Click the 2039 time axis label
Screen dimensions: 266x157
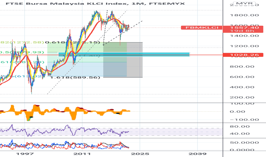coord(198,154)
